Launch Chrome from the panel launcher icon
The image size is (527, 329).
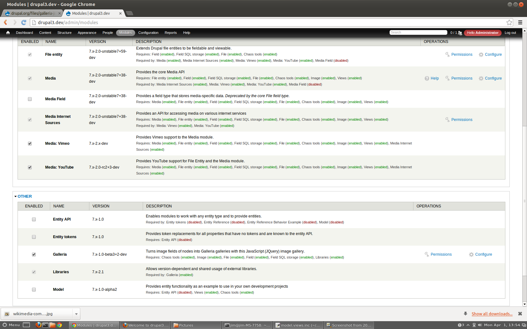click(x=59, y=325)
